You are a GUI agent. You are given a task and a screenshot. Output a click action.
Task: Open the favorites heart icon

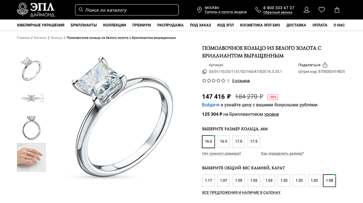tap(322, 10)
